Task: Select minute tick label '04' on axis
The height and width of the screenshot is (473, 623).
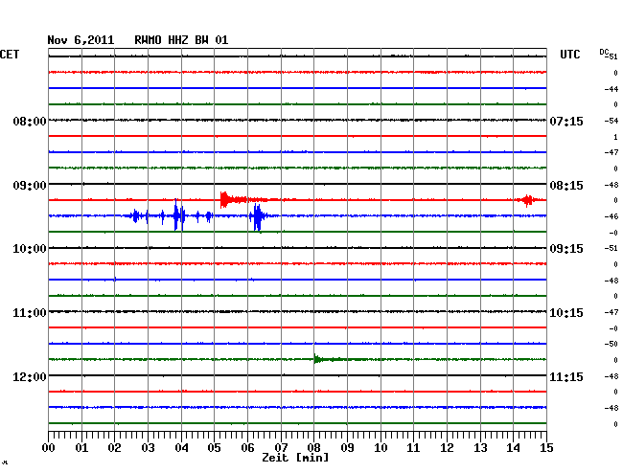Action: point(181,448)
